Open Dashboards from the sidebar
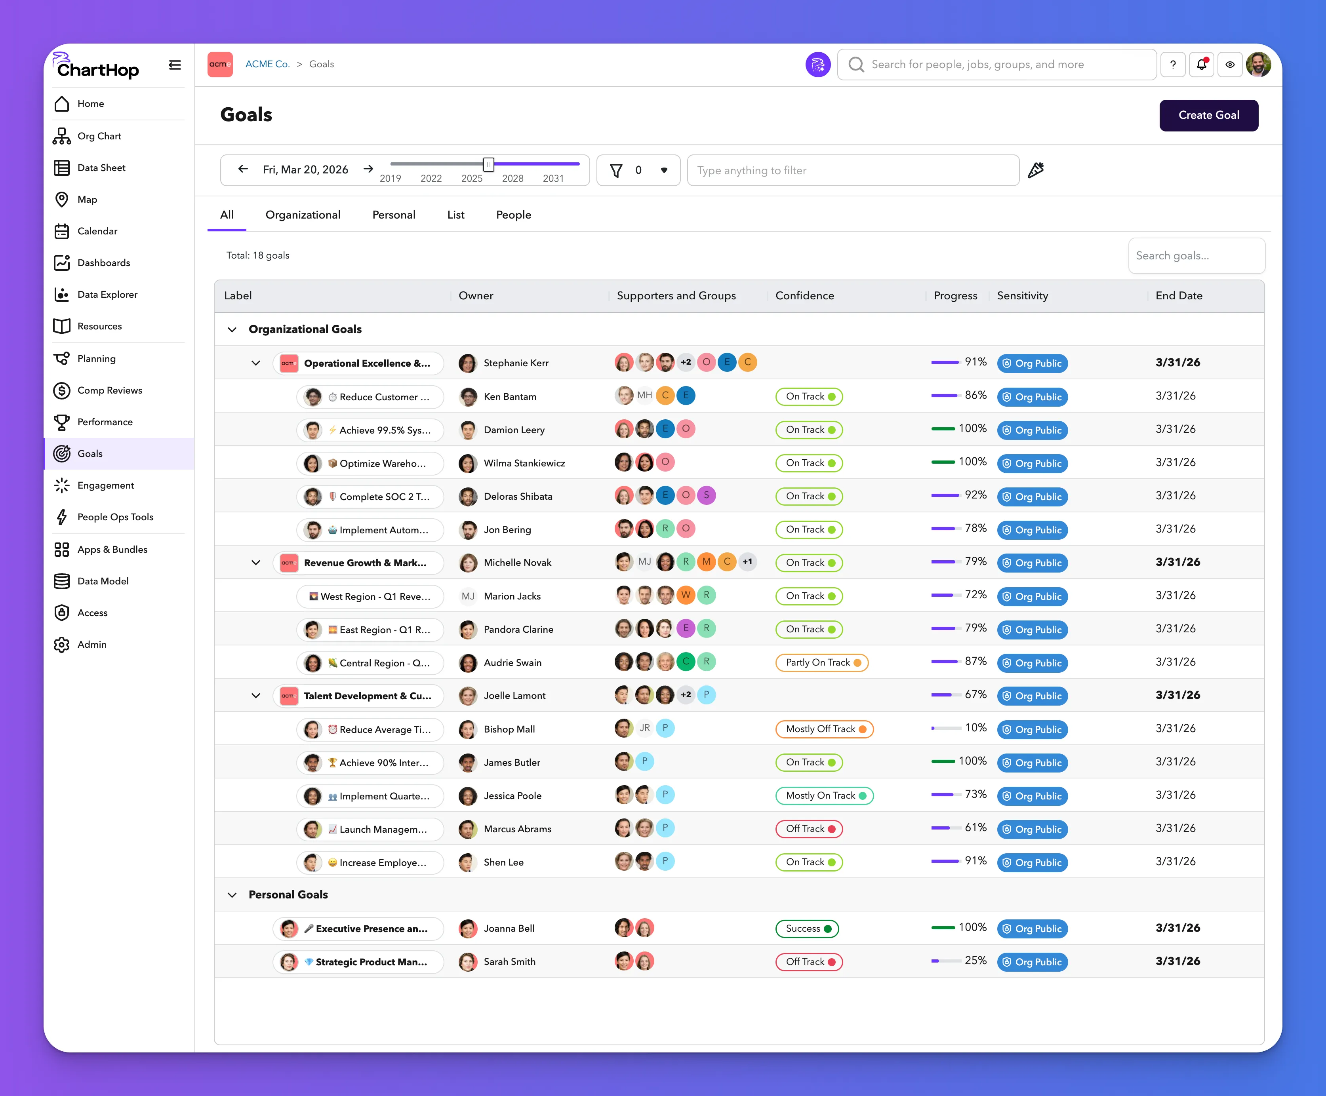The width and height of the screenshot is (1326, 1096). (x=119, y=263)
